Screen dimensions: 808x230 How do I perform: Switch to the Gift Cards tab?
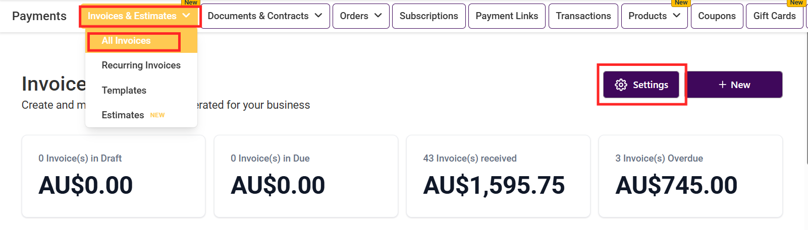coord(774,16)
